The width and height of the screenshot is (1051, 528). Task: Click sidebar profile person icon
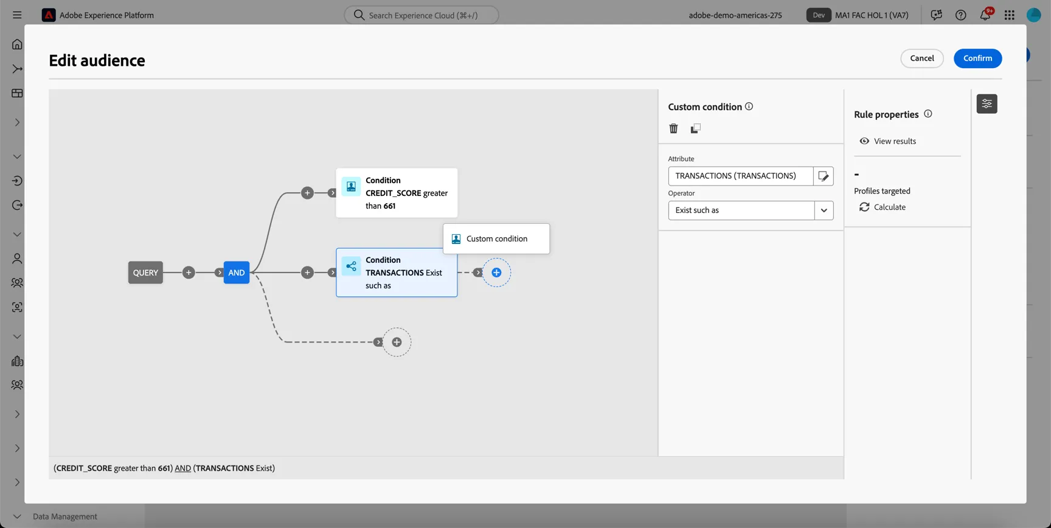17,259
